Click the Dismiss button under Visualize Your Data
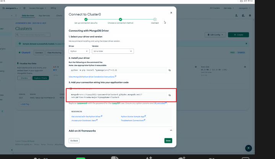 click(x=24, y=78)
